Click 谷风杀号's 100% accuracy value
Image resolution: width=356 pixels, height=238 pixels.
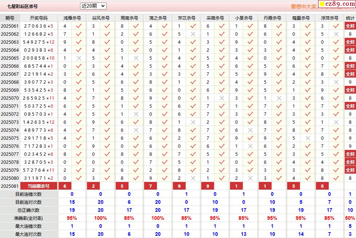pos(100,218)
